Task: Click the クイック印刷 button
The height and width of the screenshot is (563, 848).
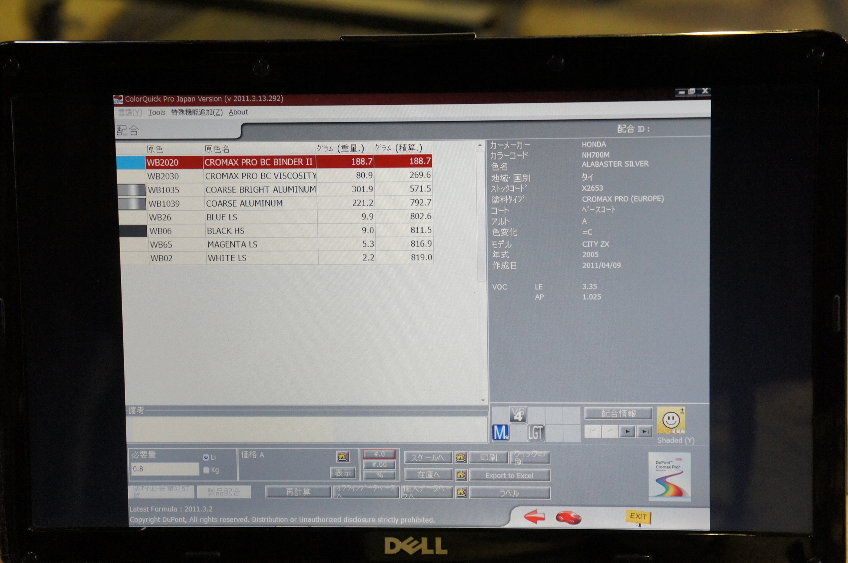Action: pos(530,458)
